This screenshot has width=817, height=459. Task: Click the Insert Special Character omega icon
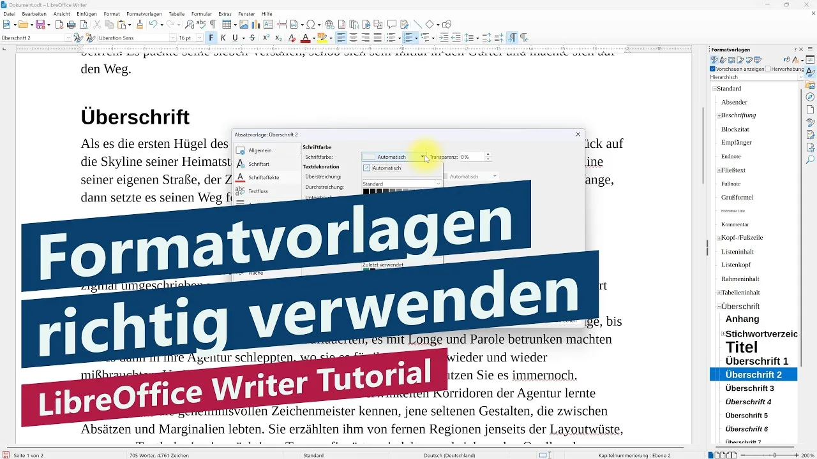coord(311,24)
